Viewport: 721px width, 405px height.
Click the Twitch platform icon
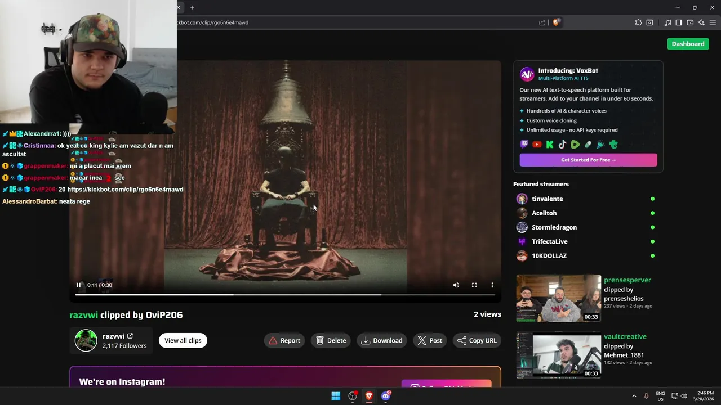(x=524, y=145)
